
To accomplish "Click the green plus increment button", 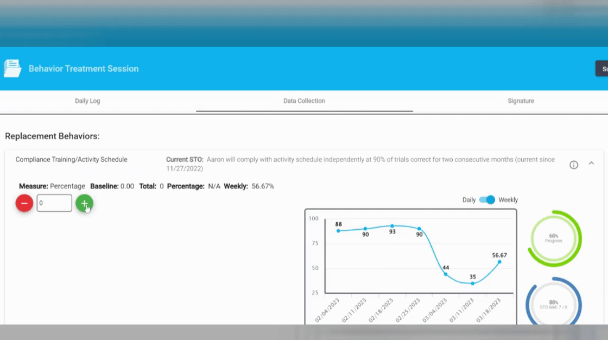I will point(84,203).
